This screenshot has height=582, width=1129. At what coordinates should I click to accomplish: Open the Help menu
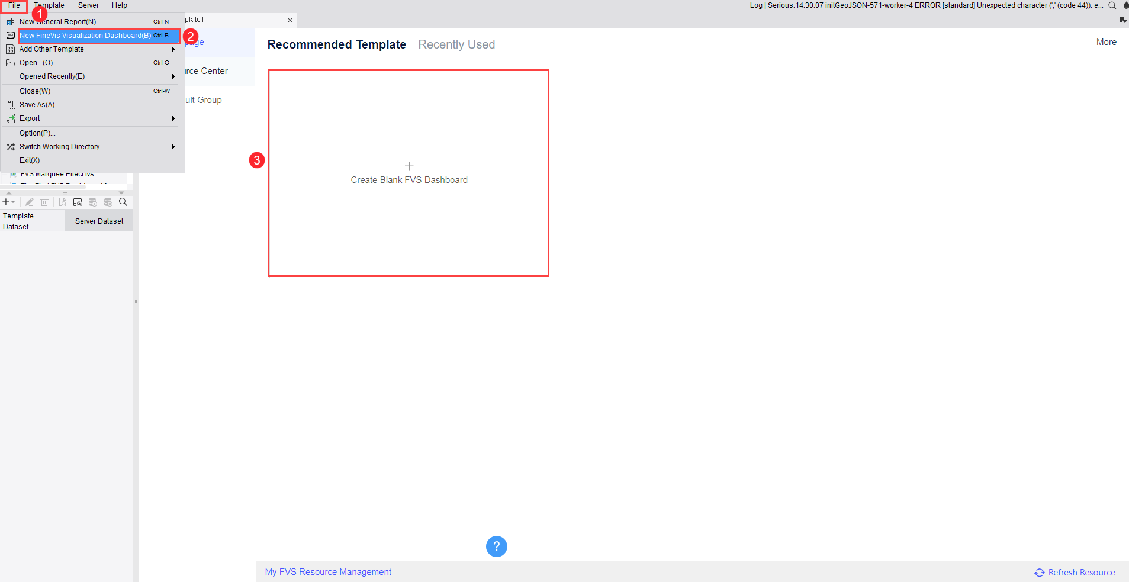point(120,5)
